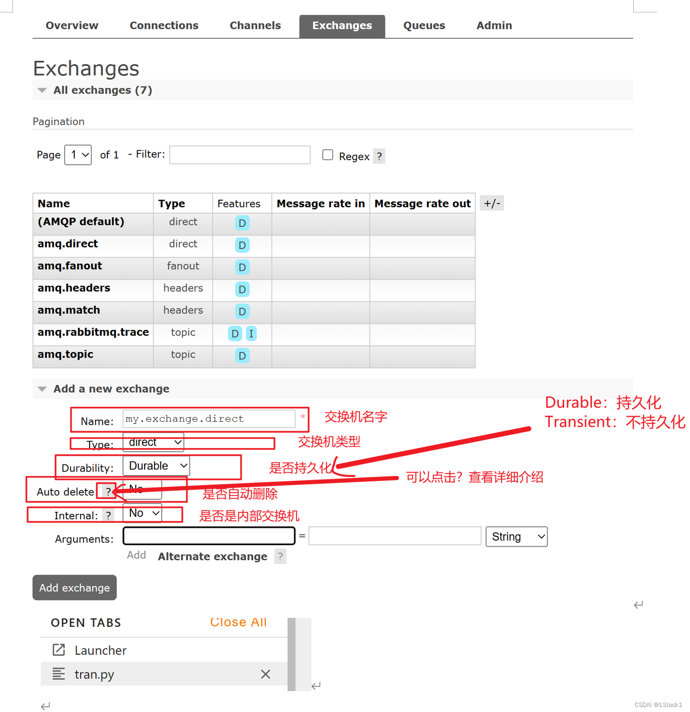Click the D durable badge for amq.direct
690x712 pixels.
(242, 245)
